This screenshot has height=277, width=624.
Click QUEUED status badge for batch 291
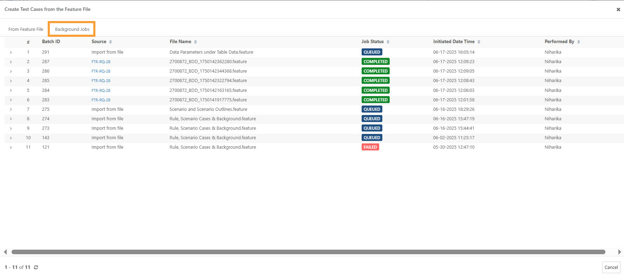point(372,52)
